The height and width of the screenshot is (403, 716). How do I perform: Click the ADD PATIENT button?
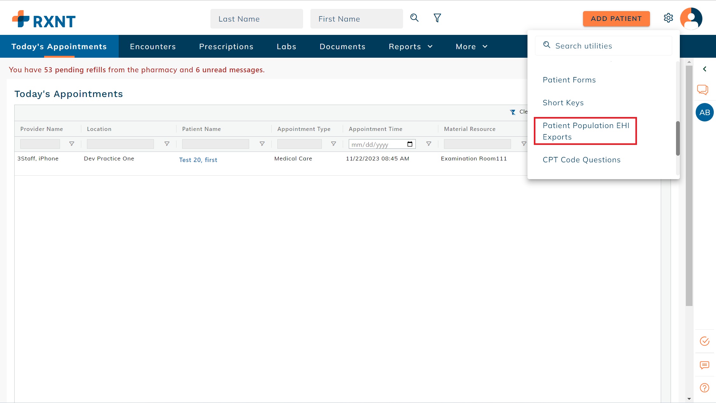coord(616,18)
